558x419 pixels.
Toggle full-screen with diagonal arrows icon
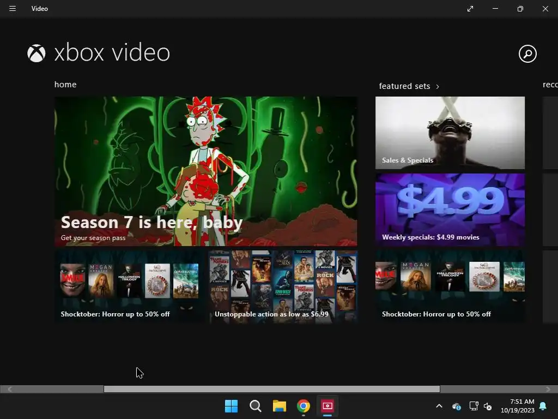[470, 9]
